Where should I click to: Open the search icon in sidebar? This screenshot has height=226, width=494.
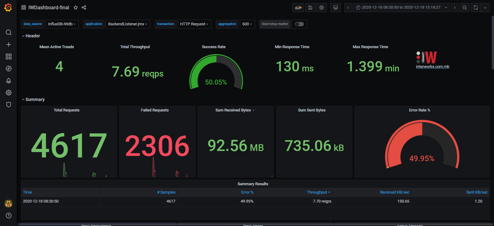tap(9, 32)
